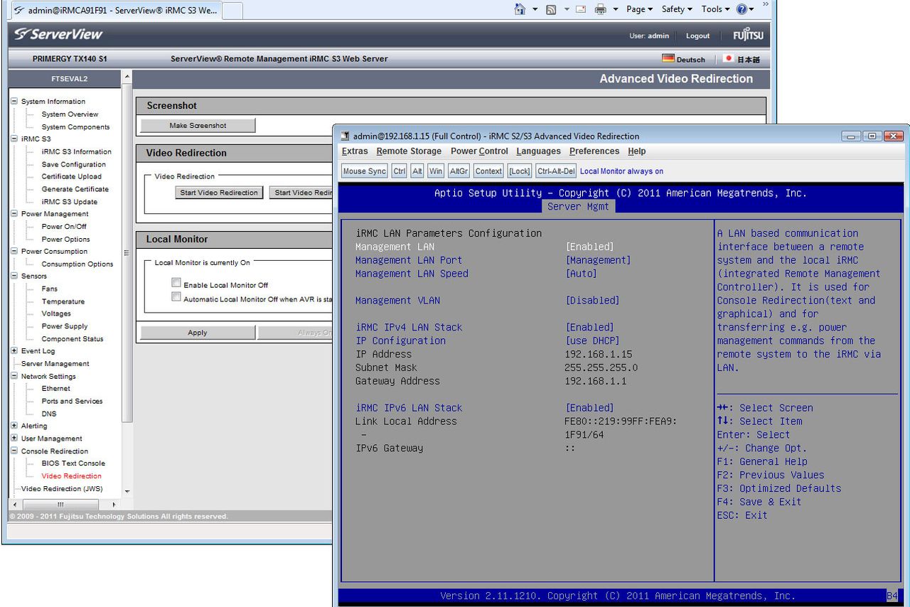Viewport: 910px width, 607px height.
Task: Toggle the Context key button
Action: point(489,171)
